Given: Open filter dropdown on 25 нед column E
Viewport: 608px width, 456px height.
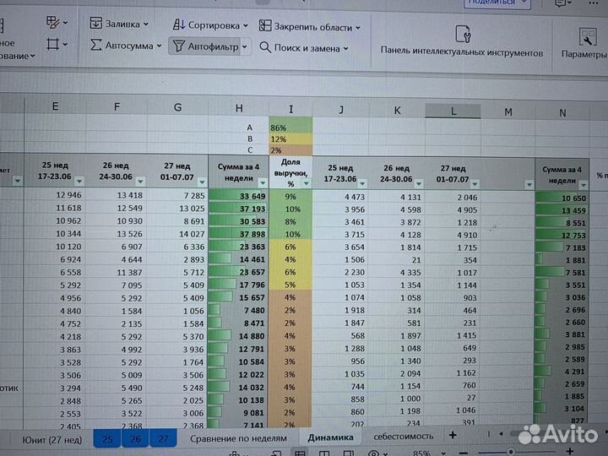Looking at the screenshot, I should coord(79,181).
